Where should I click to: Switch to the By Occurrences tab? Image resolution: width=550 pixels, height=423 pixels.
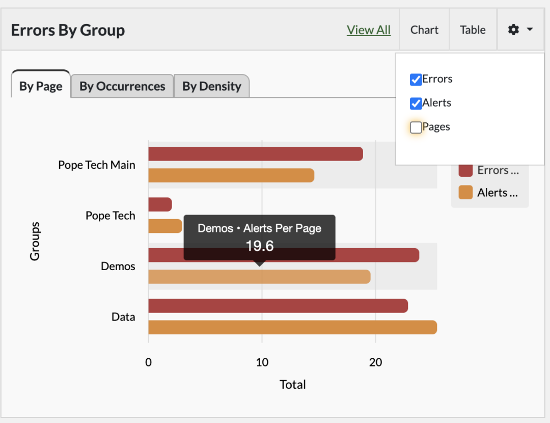coord(122,86)
